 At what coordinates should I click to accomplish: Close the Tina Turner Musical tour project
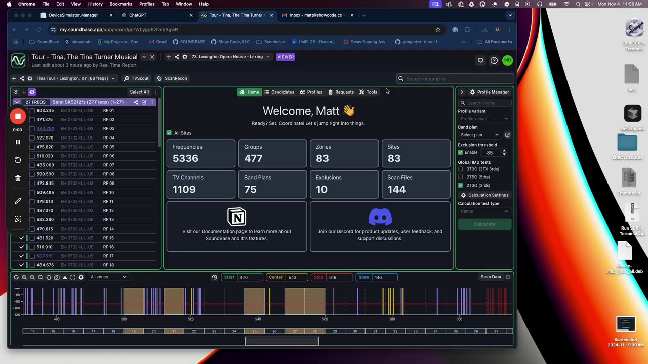[152, 57]
